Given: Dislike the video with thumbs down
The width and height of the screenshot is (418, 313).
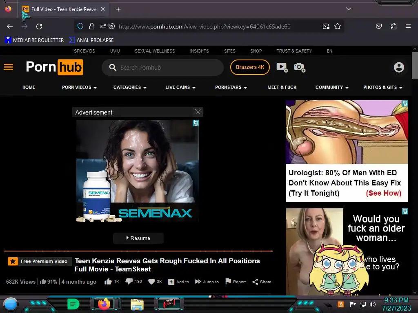Looking at the screenshot, I should (133, 282).
